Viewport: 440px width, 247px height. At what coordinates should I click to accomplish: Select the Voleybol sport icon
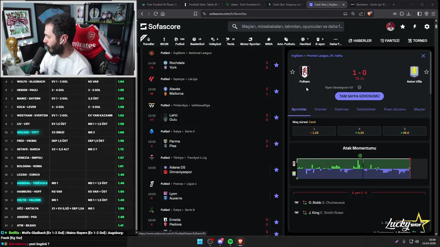coord(215,41)
